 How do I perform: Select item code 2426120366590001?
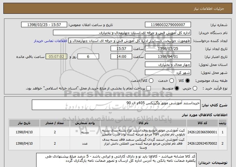pos(202,132)
